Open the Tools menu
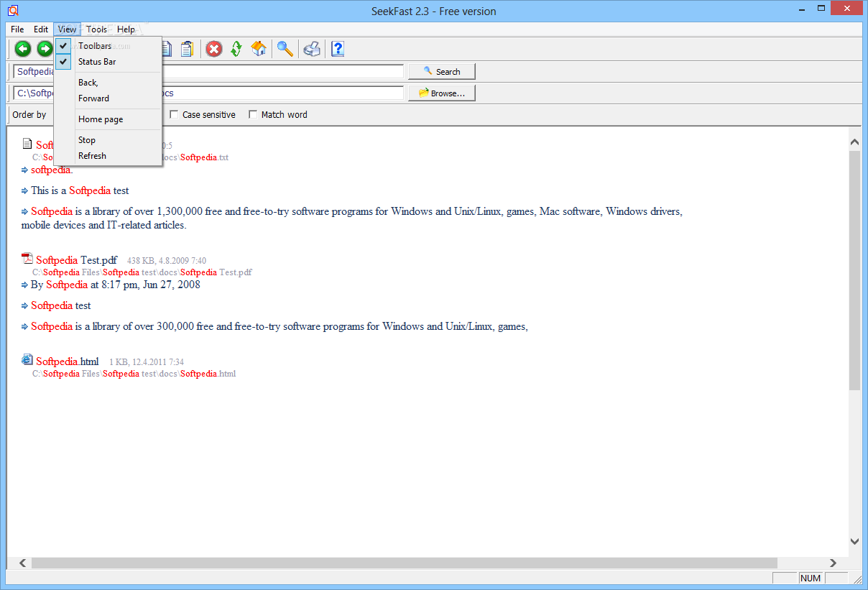Screen dimensions: 868x590 point(96,29)
